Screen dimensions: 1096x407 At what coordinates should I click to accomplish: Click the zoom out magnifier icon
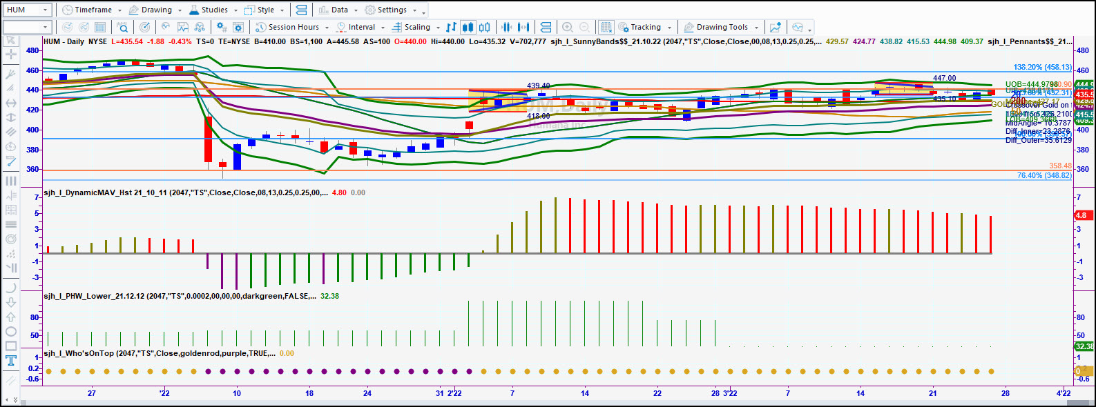(584, 27)
